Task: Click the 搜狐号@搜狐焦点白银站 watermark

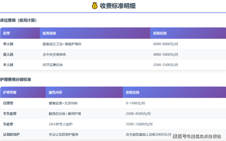Action: [x=197, y=136]
